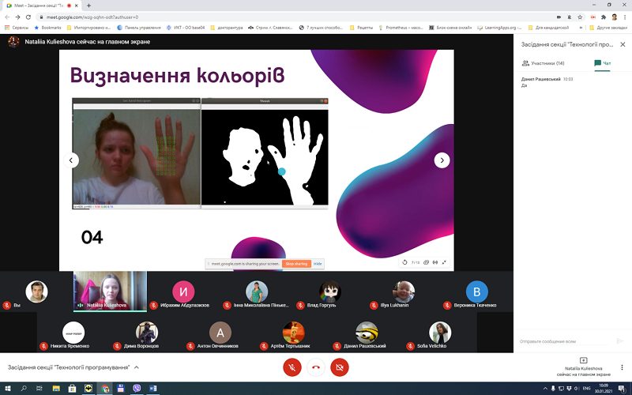This screenshot has height=395, width=632.
Task: Open the Участники (14) tab
Action: click(543, 63)
